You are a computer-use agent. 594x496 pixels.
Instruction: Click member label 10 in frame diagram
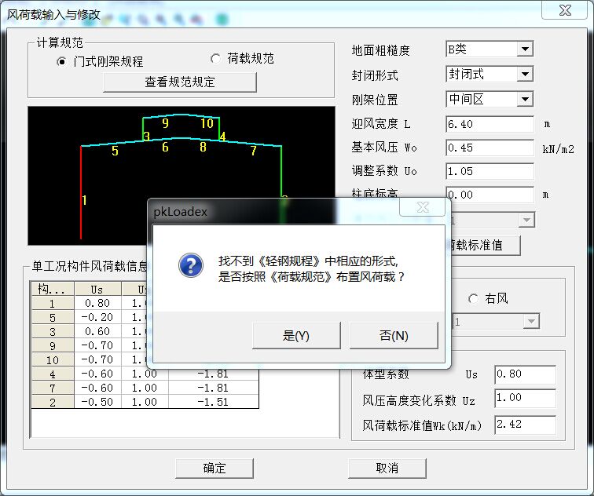(x=207, y=123)
